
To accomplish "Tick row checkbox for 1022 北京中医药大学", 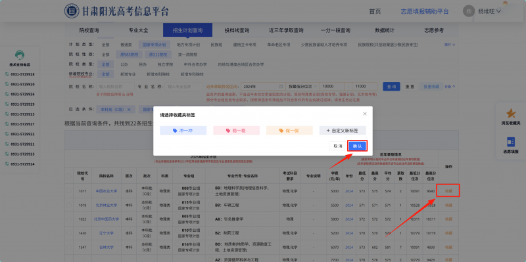I will 69,219.
